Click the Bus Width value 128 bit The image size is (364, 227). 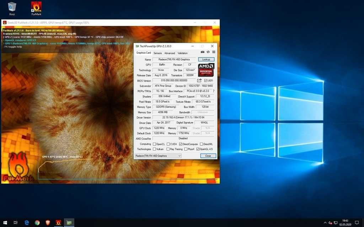pyautogui.click(x=205, y=107)
